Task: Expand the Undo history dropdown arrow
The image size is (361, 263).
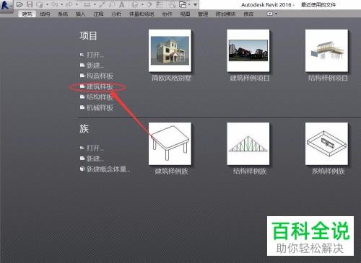Action: click(x=62, y=4)
